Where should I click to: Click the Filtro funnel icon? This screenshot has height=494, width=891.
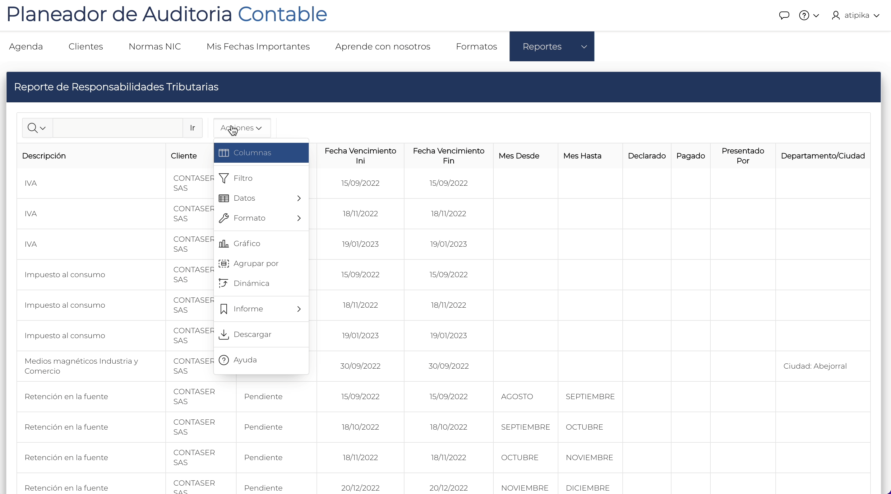click(x=224, y=178)
